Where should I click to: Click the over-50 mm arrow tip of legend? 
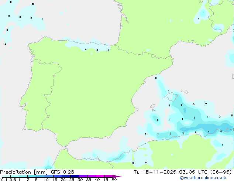coord(117,176)
